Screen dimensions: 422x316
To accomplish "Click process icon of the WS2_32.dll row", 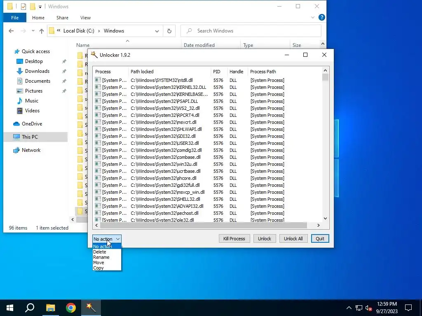I will 98,108.
